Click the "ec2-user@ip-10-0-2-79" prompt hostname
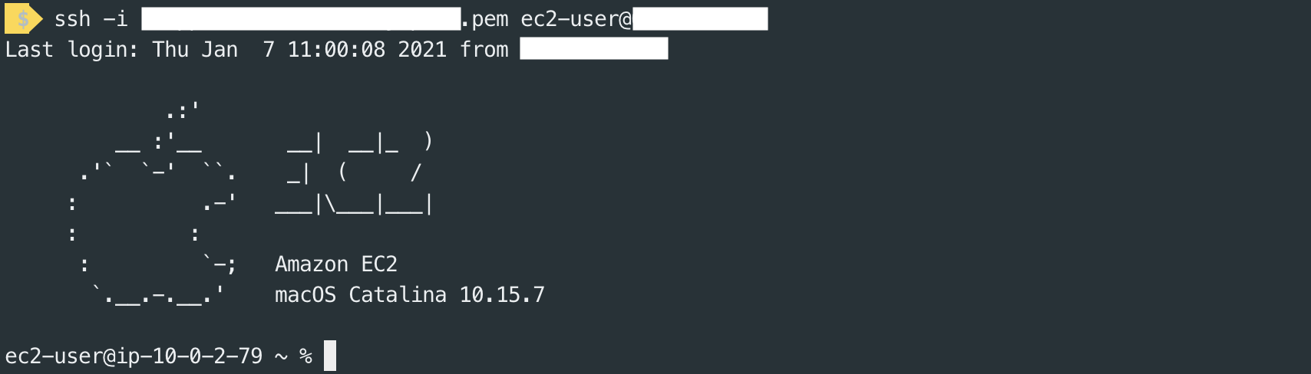The width and height of the screenshot is (1311, 374). pos(134,356)
